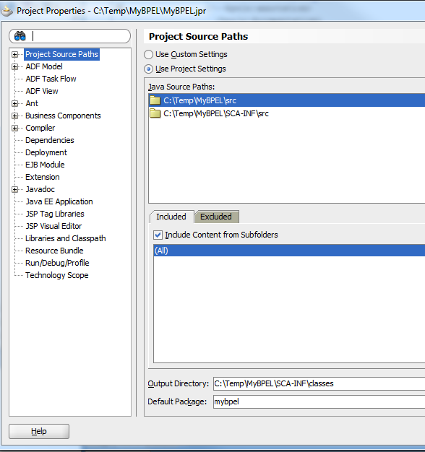The width and height of the screenshot is (425, 452).
Task: Toggle Include Content from Subfolders checkbox
Action: coord(158,235)
